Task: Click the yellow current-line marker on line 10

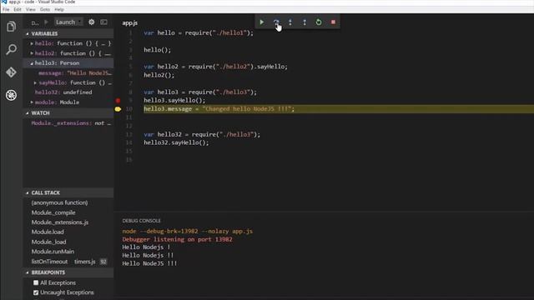Action: [x=118, y=109]
